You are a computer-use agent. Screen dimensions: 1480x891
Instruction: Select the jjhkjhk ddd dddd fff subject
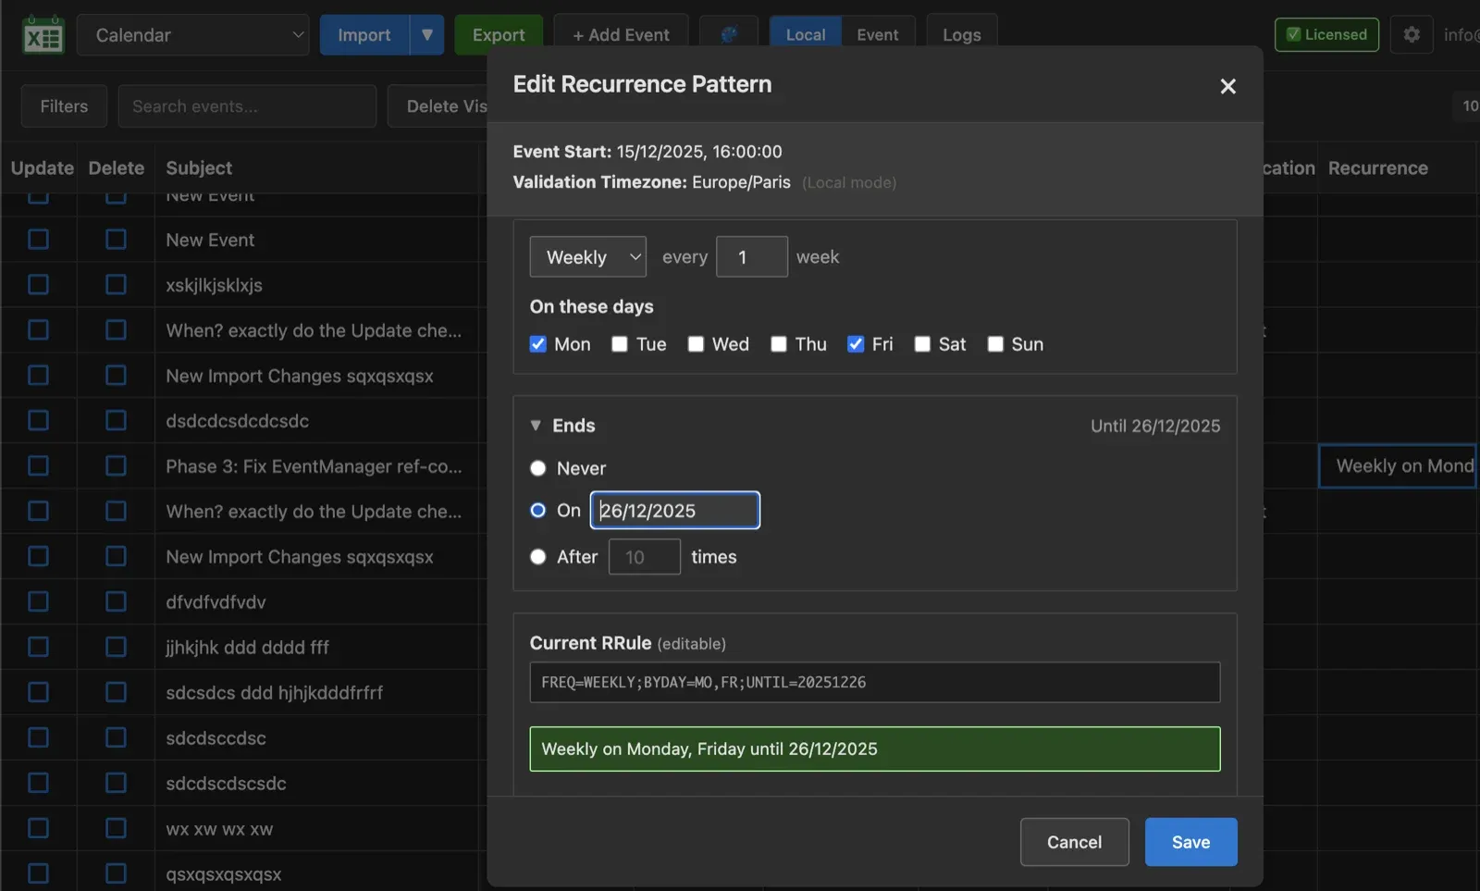247,648
